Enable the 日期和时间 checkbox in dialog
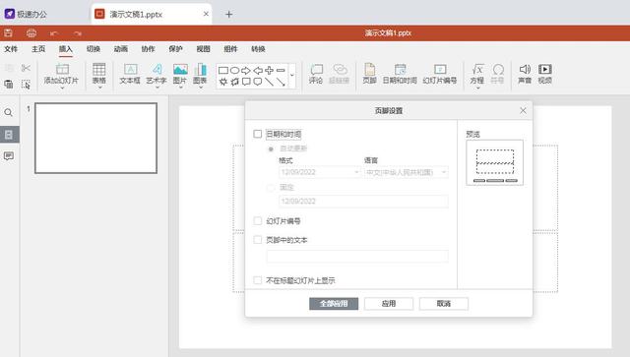The height and width of the screenshot is (357, 630). [x=258, y=134]
